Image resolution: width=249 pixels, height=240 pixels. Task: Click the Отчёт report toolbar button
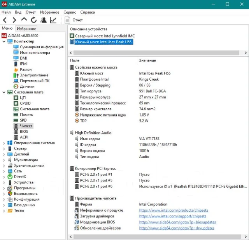coord(74,20)
